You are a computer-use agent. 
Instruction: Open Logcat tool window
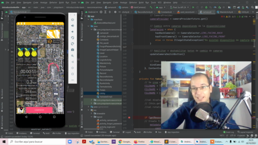pos(127,132)
